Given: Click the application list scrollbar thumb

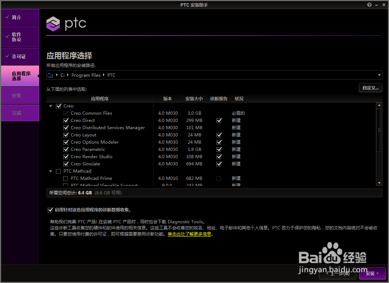Looking at the screenshot, I should point(379,130).
